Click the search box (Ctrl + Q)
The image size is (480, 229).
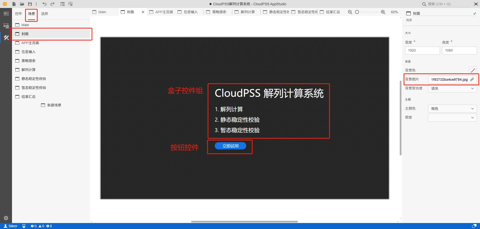[x=446, y=4]
